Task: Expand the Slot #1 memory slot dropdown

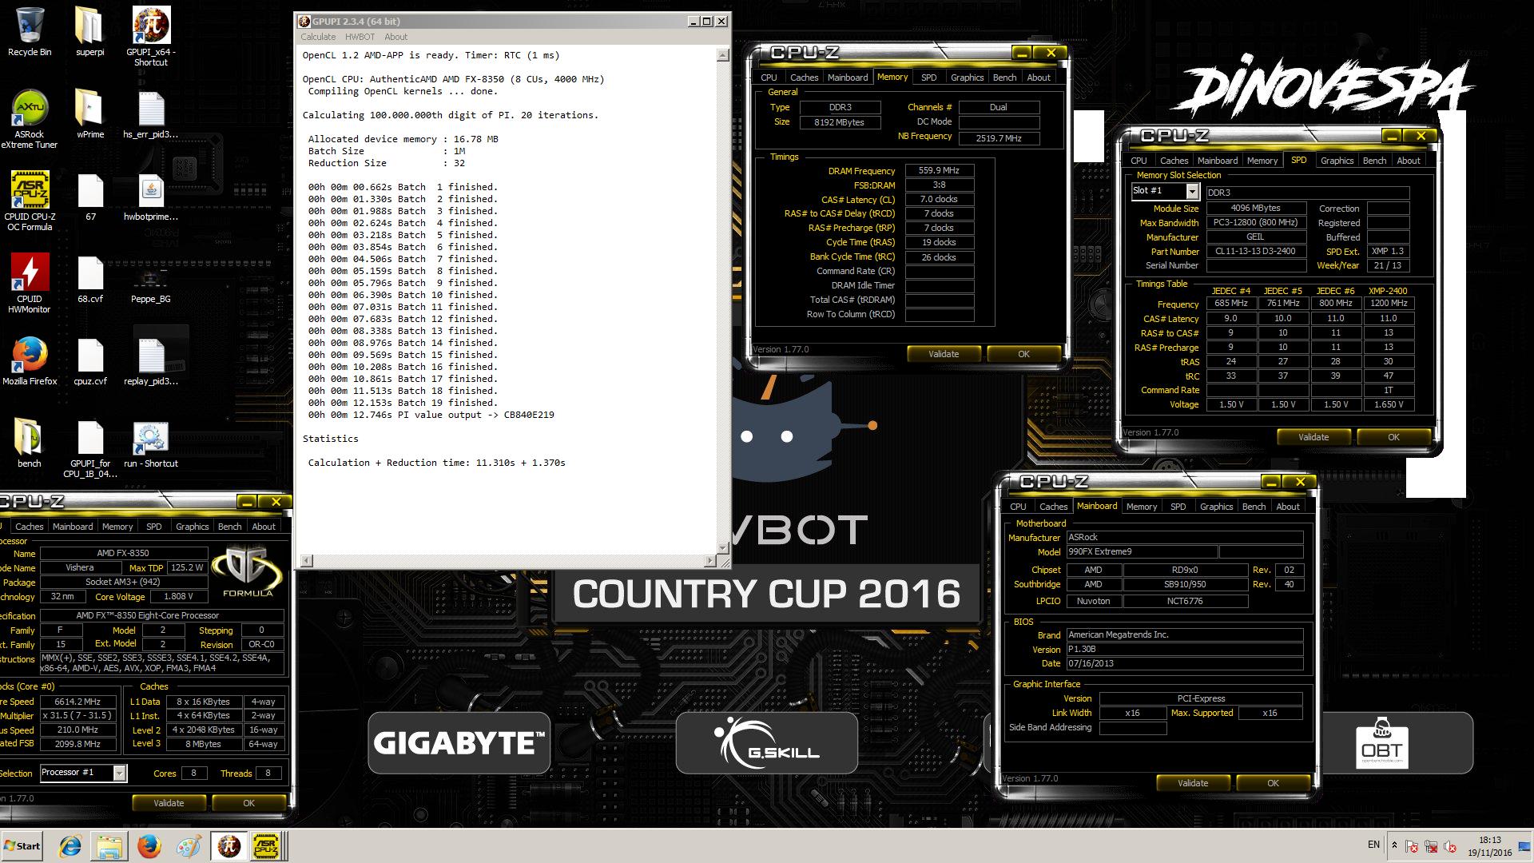Action: 1192,191
